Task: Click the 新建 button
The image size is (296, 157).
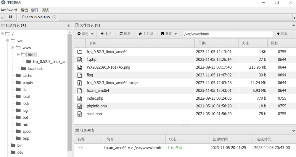Action: [83, 34]
